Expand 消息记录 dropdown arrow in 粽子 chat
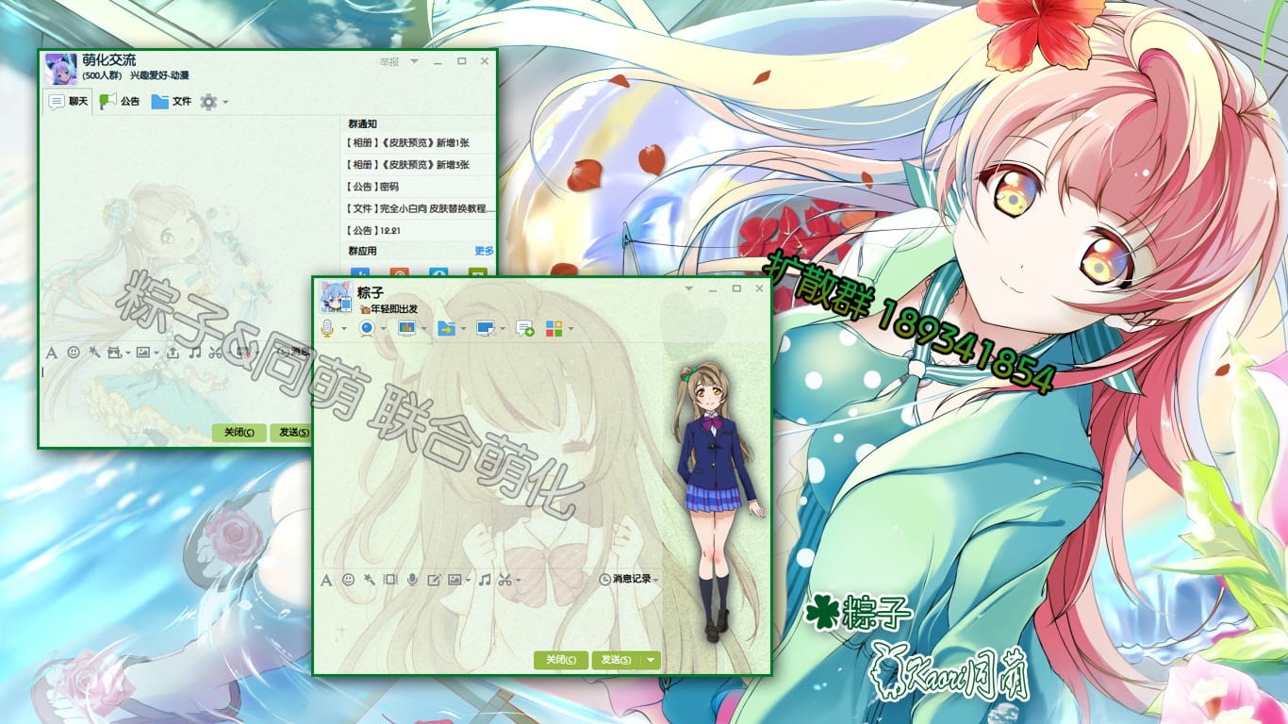 pos(656,580)
